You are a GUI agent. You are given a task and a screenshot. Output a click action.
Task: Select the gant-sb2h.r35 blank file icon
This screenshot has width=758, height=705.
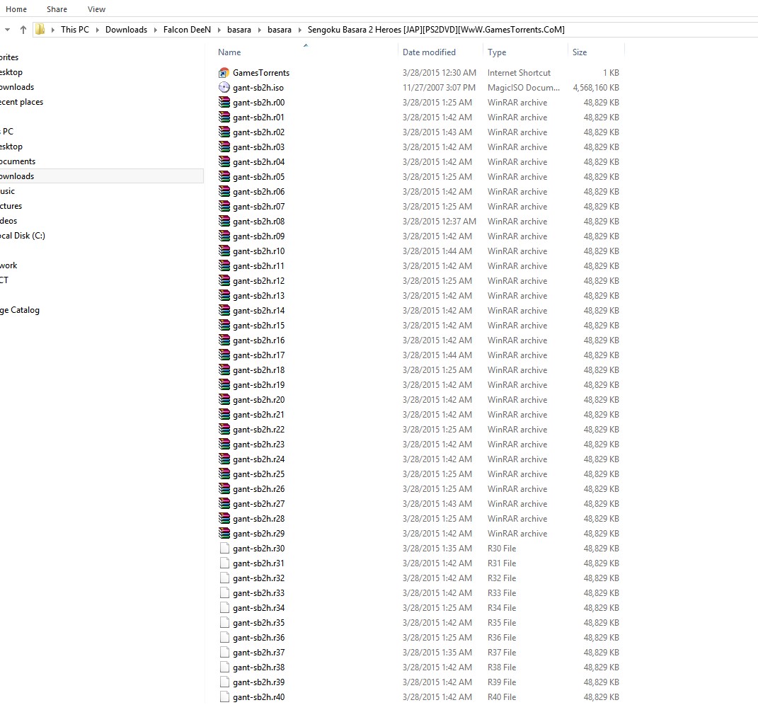pos(224,623)
